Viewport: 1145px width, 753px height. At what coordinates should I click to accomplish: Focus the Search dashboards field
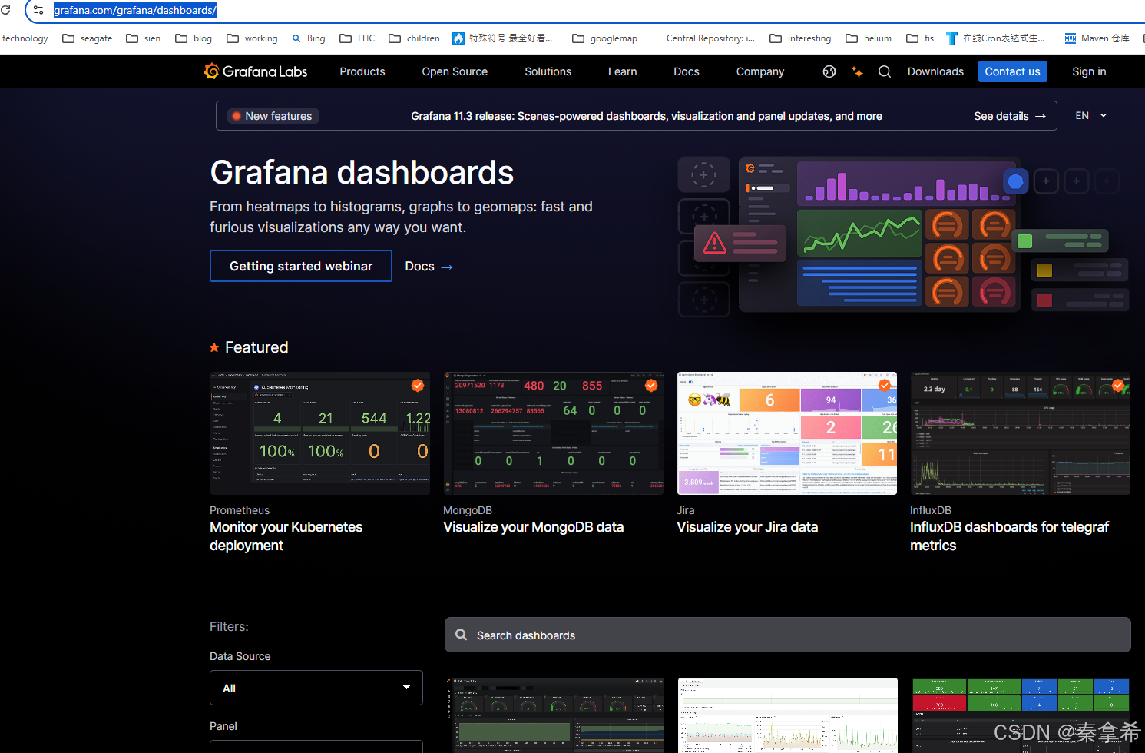click(787, 635)
